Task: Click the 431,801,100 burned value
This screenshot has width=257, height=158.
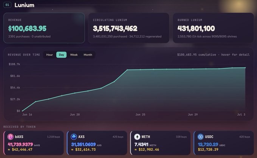Action: [x=196, y=28]
